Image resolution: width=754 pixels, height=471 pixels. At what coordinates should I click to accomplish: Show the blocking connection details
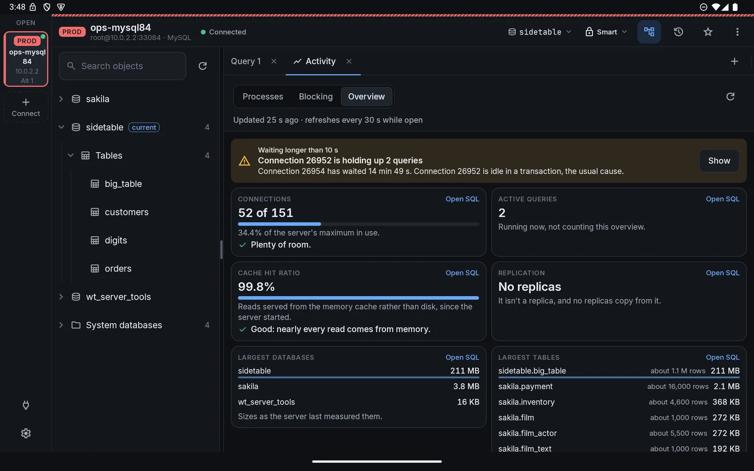tap(719, 161)
